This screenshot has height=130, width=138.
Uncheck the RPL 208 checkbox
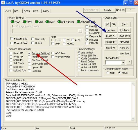[x=87, y=40]
